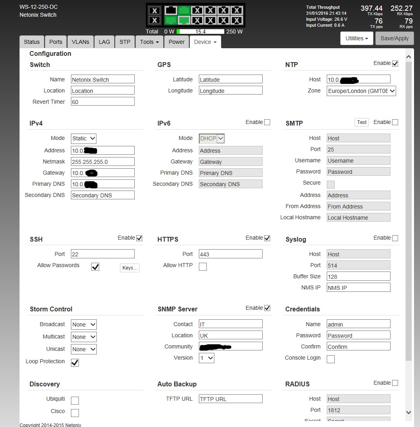The height and width of the screenshot is (427, 420).
Task: Open the IPv4 Mode dropdown
Action: tap(84, 138)
